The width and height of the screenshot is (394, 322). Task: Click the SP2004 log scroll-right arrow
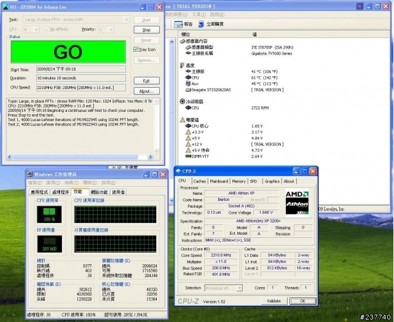[150, 157]
